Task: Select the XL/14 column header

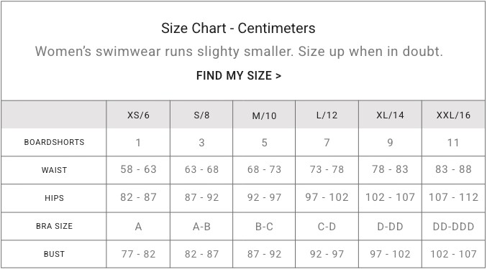Action: (390, 115)
